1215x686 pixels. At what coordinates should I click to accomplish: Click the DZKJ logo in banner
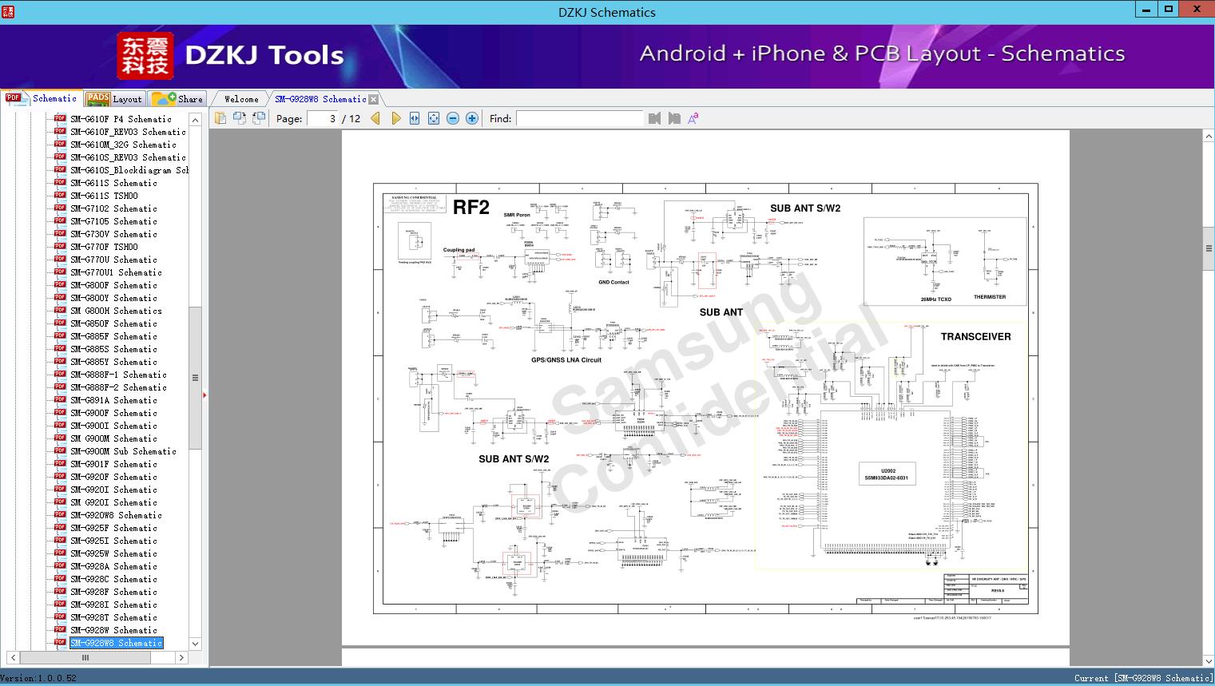(145, 55)
